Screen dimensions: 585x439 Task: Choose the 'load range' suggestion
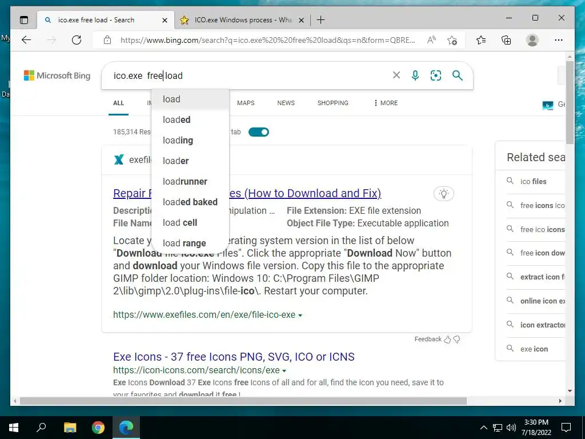tap(190, 243)
